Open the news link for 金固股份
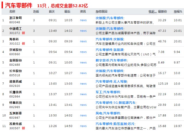The image size is (184, 131). 83,62
